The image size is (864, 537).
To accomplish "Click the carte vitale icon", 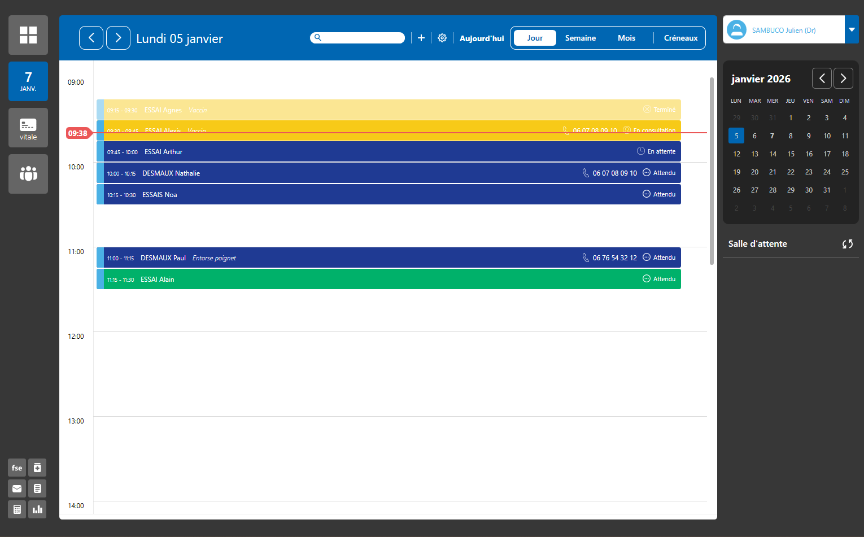I will click(x=28, y=128).
